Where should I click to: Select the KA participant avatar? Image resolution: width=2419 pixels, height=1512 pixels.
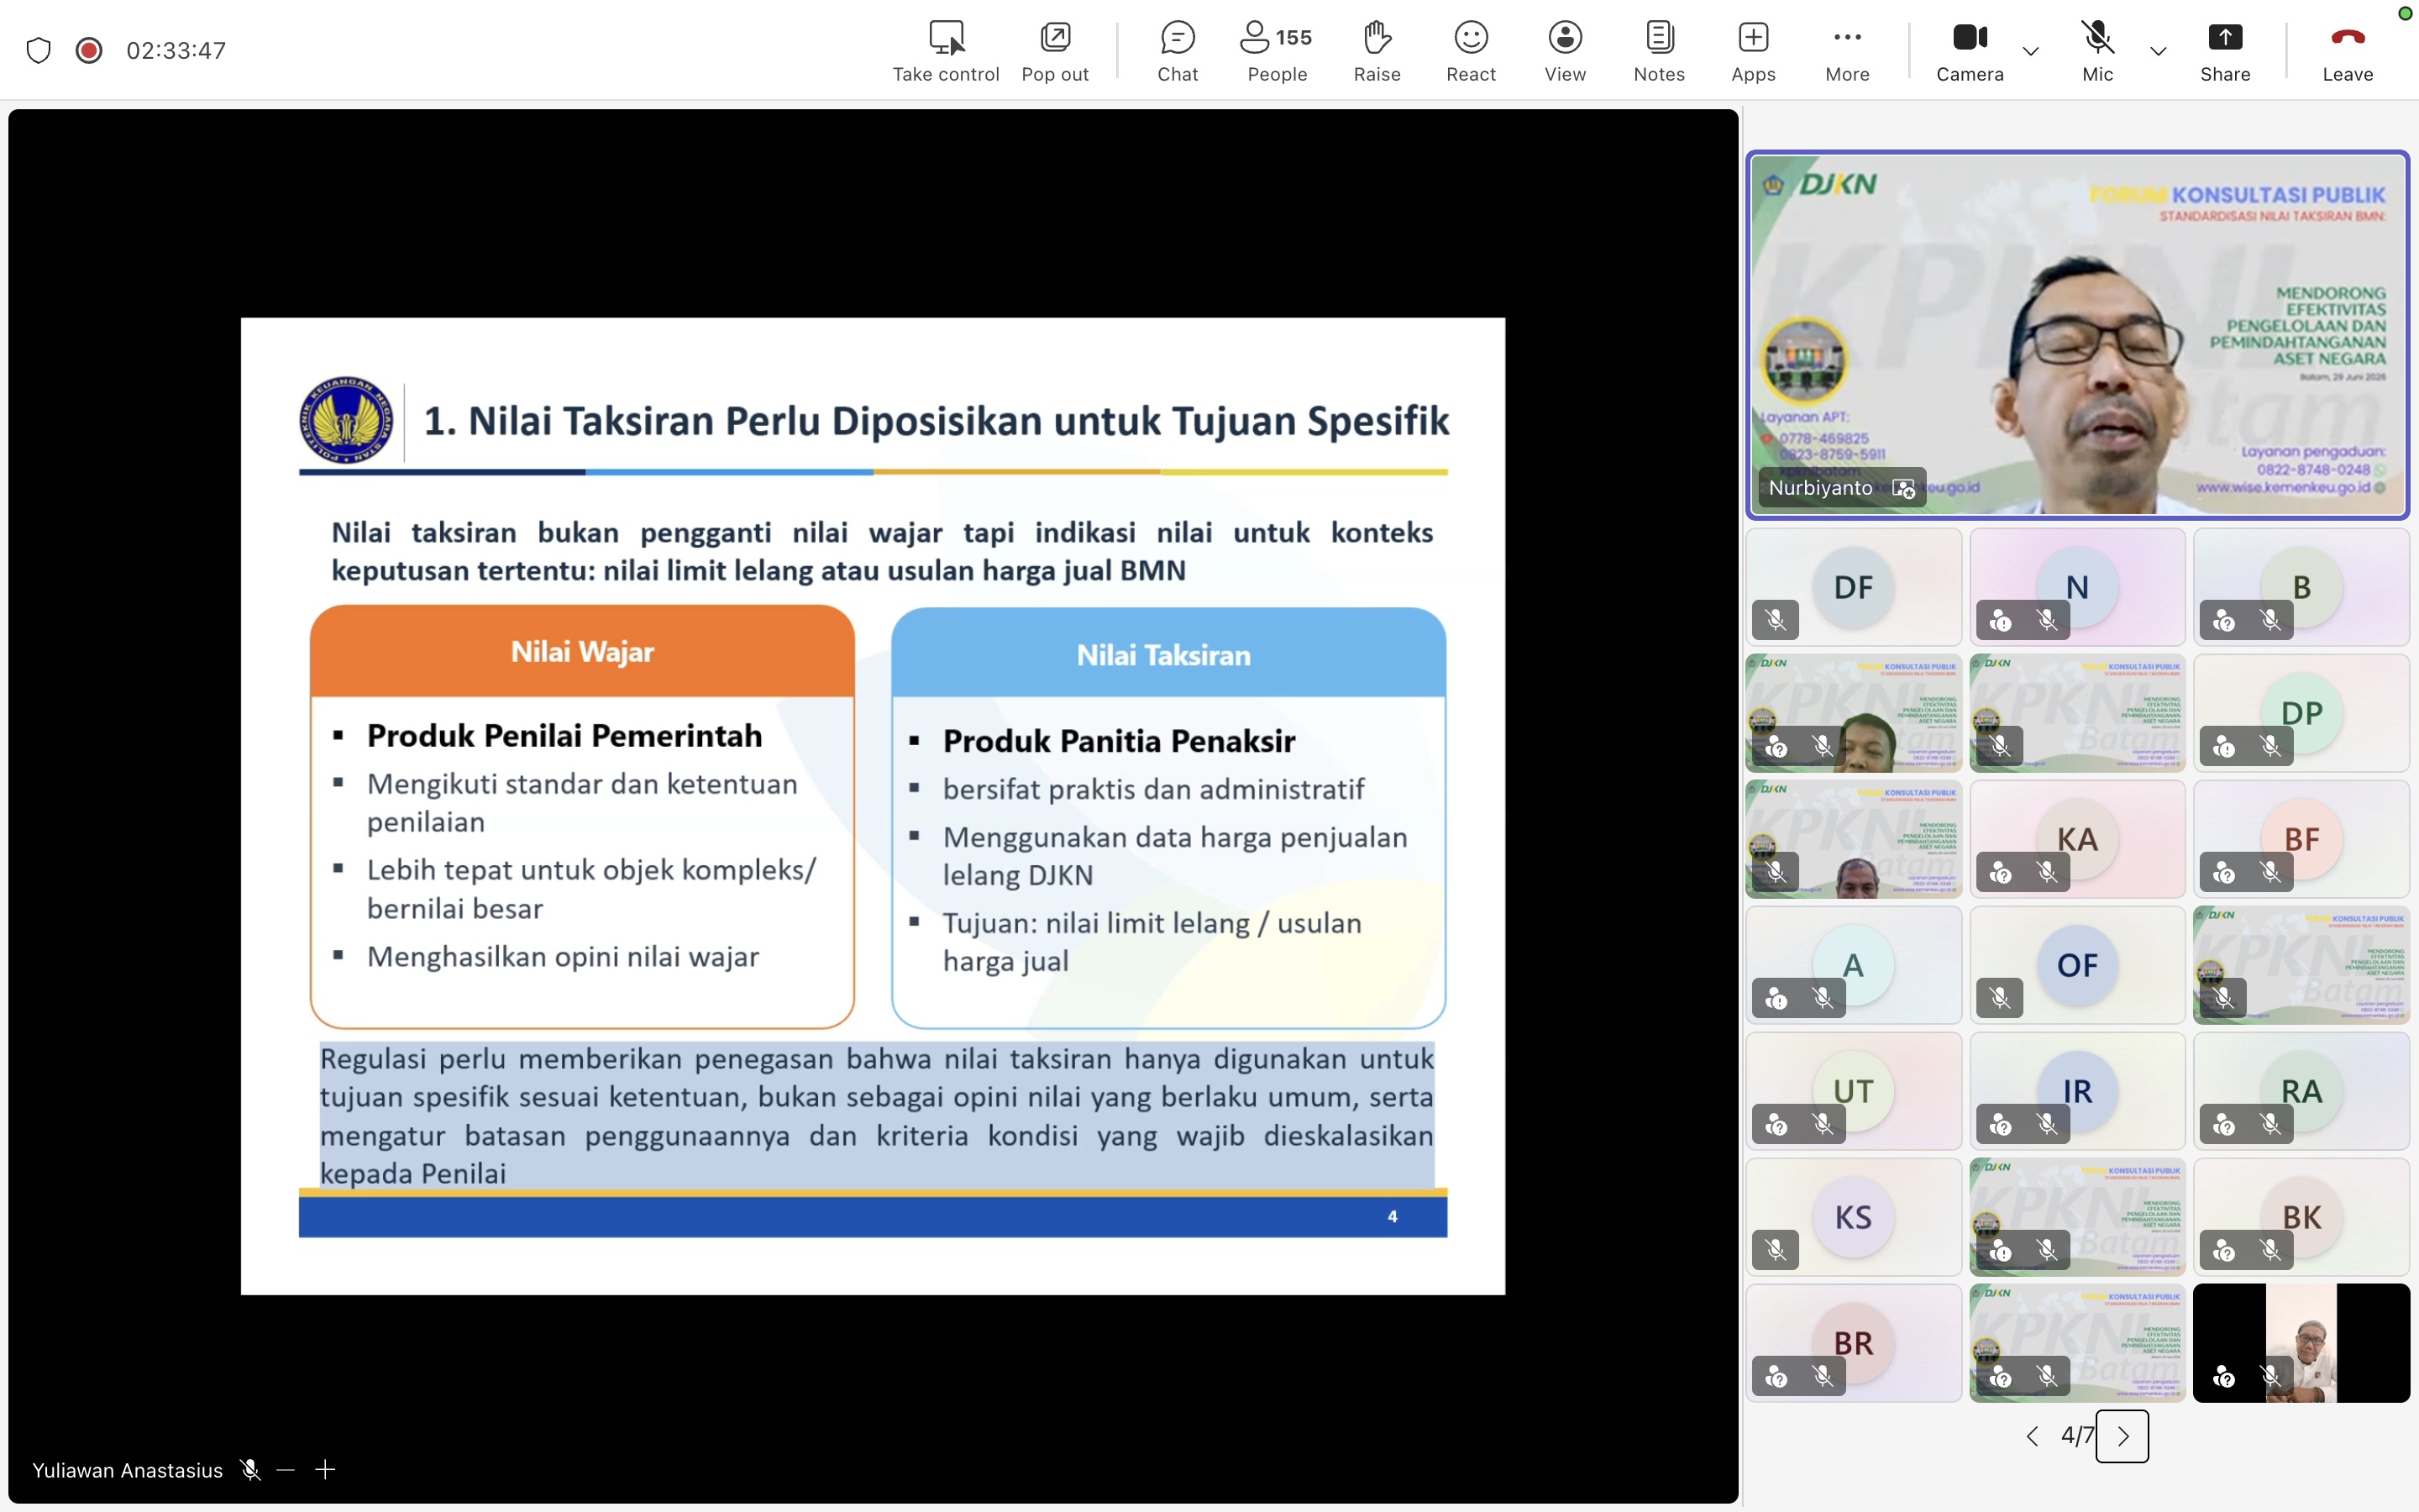click(x=2077, y=839)
